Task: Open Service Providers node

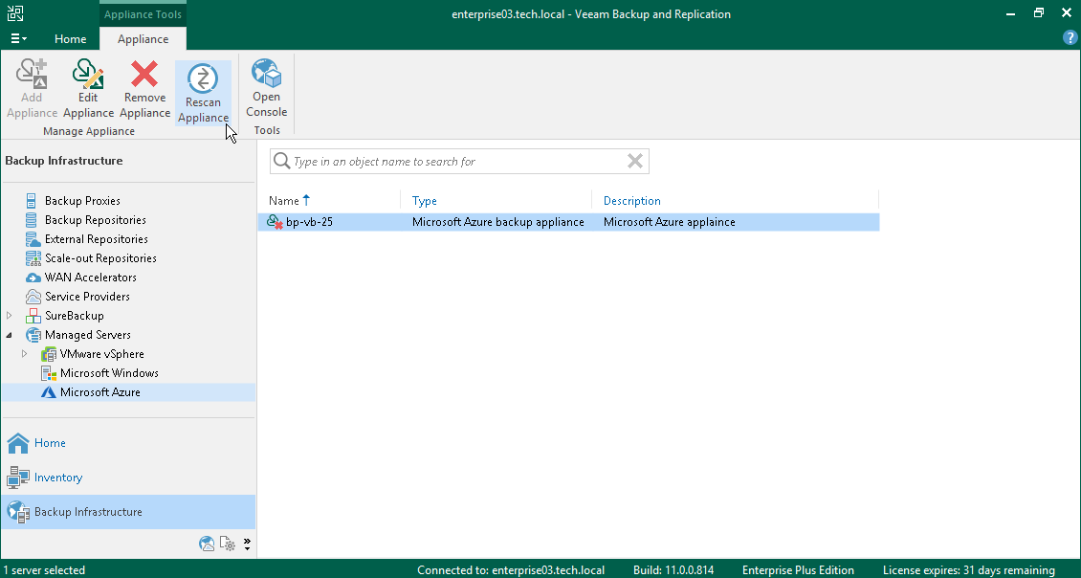Action: [87, 297]
